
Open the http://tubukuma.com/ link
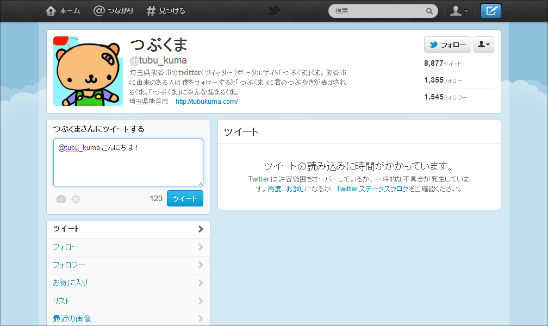click(207, 101)
